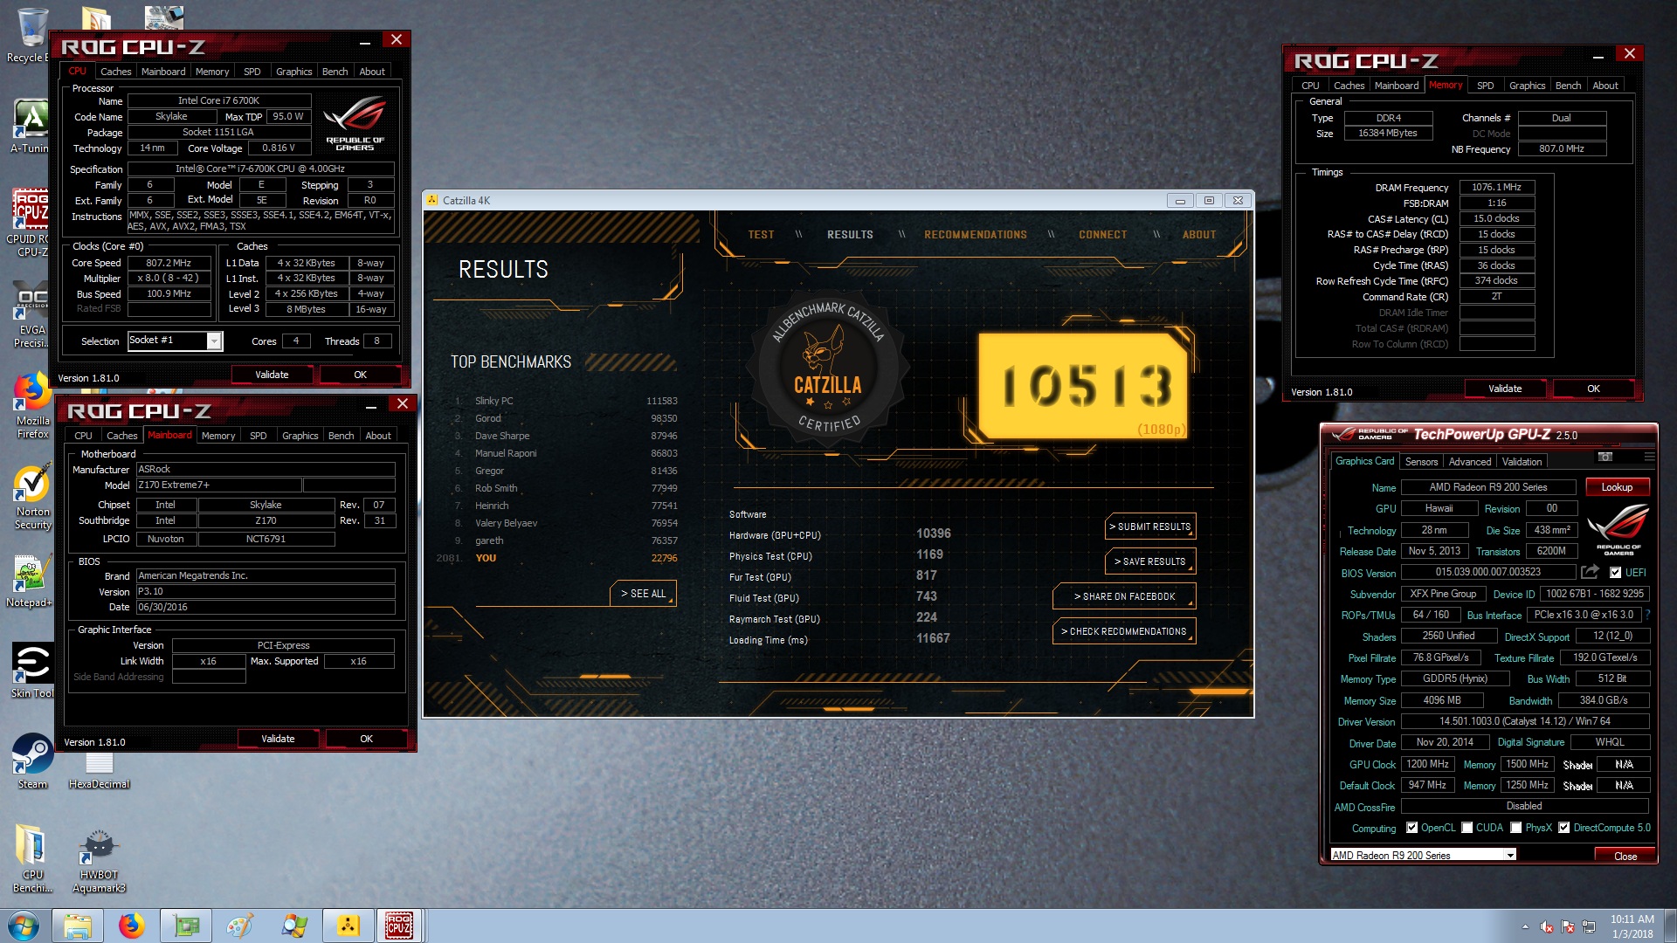Click SEE ALL top benchmarks

pyautogui.click(x=643, y=594)
